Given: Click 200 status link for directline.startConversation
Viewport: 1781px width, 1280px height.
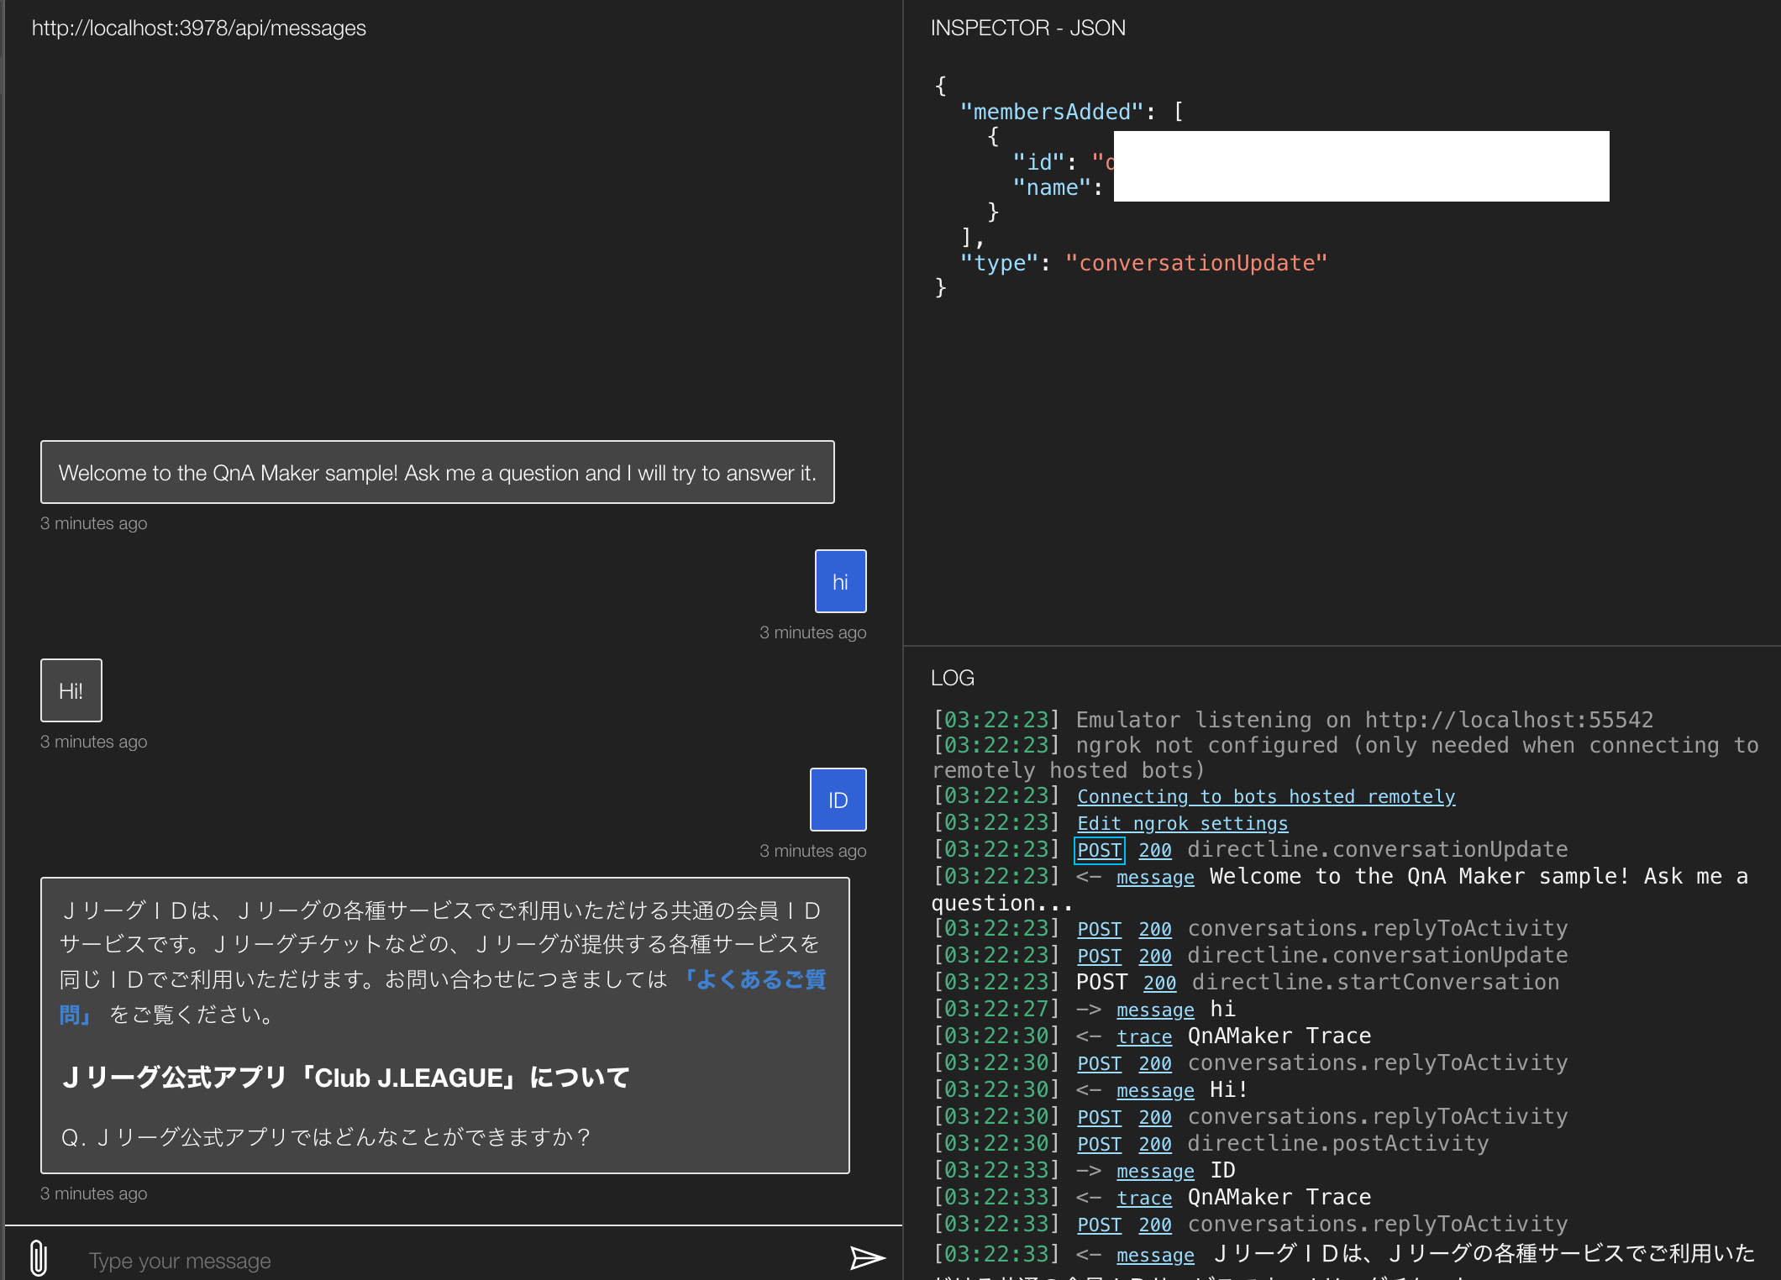Looking at the screenshot, I should pyautogui.click(x=1158, y=983).
